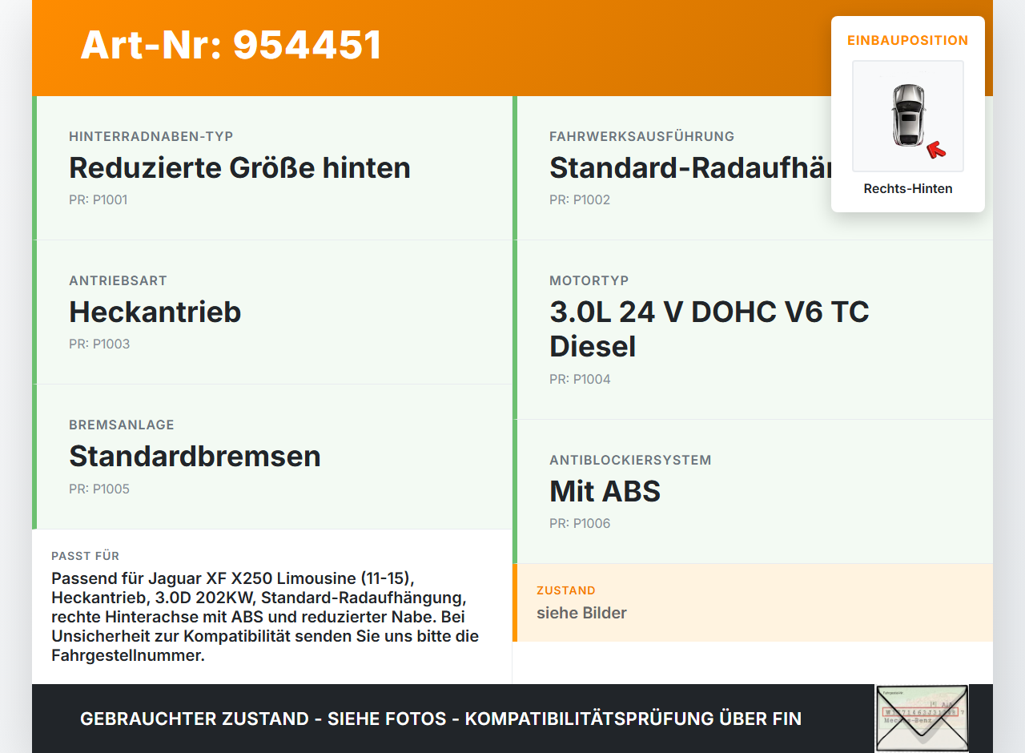Click the green accent bar beside Hinterradnaben-Typ
Viewport: 1025px width, 753px height.
[34, 168]
